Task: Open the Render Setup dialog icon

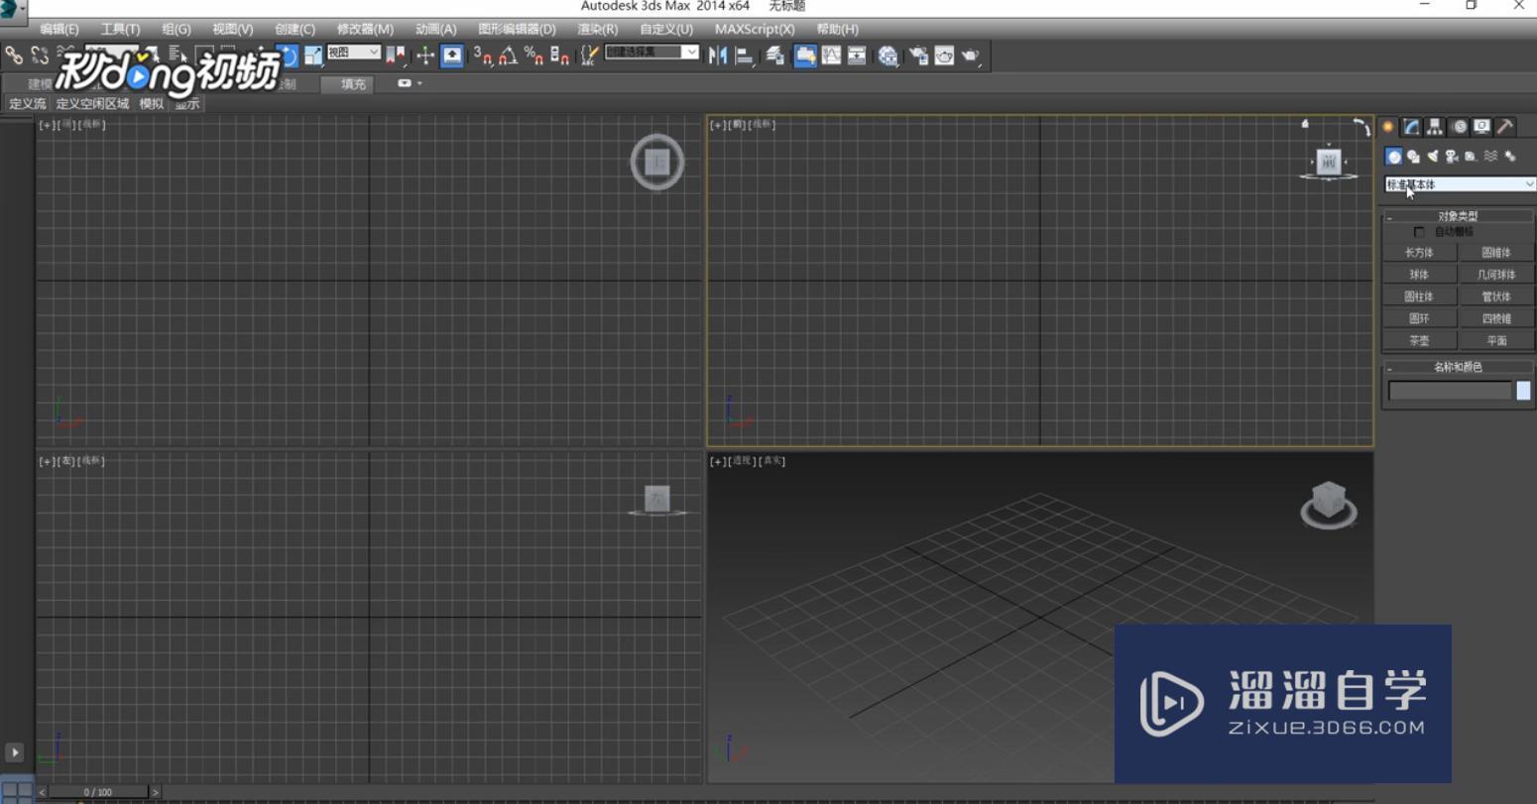Action: (918, 56)
